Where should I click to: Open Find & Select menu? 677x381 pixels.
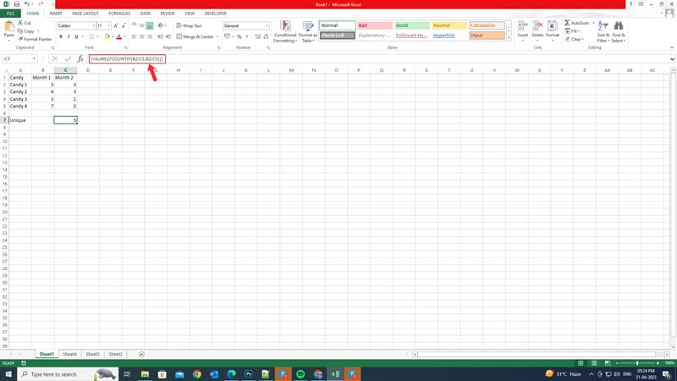pos(619,31)
